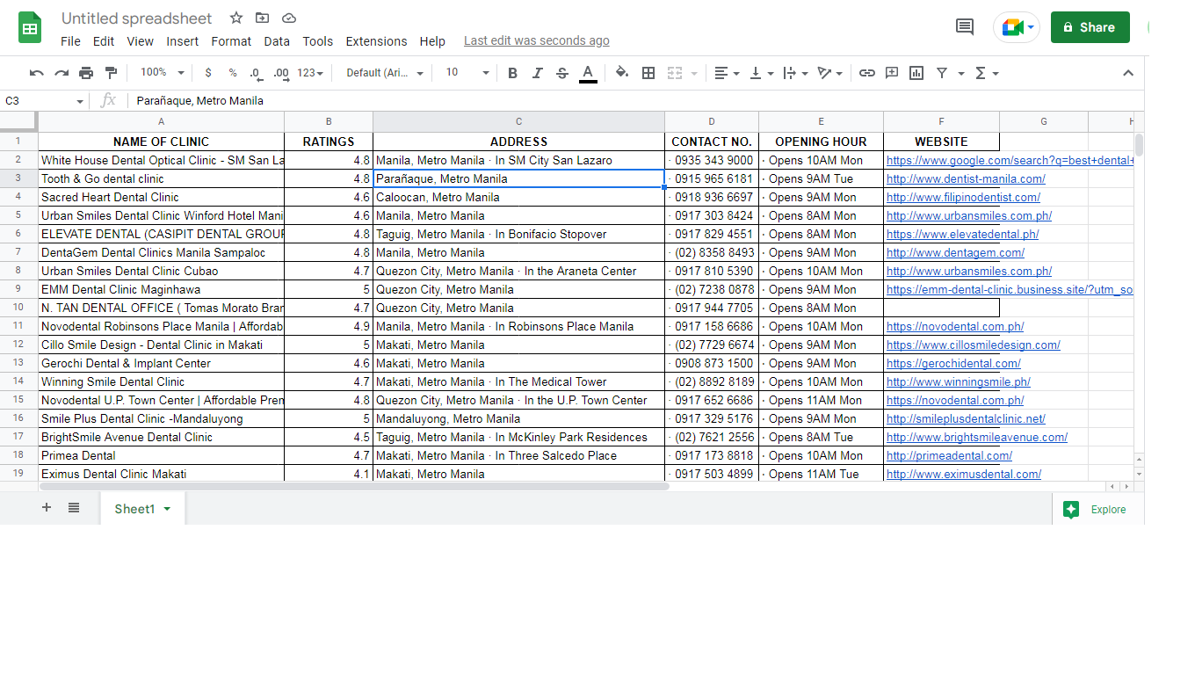Increase decimal places
The height and width of the screenshot is (675, 1195).
[281, 73]
